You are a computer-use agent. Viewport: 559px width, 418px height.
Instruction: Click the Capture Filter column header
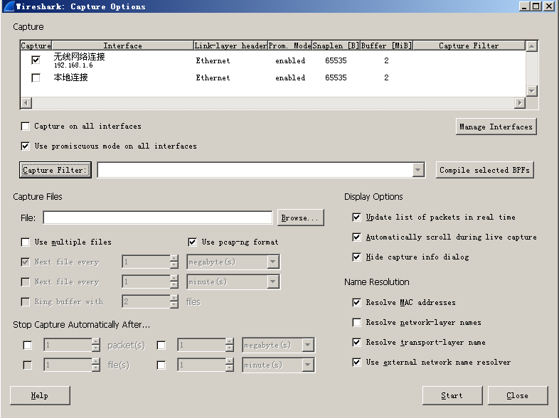click(469, 45)
